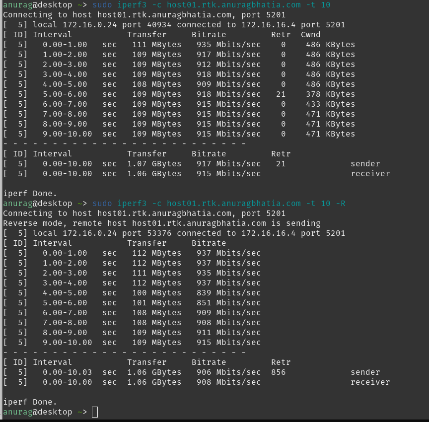This screenshot has width=429, height=422.
Task: Select the 'port 40934 connected' line
Action: click(174, 25)
